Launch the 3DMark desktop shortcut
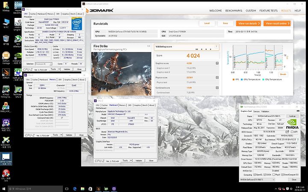Viewport: 308px width, 192px height. pos(6,73)
